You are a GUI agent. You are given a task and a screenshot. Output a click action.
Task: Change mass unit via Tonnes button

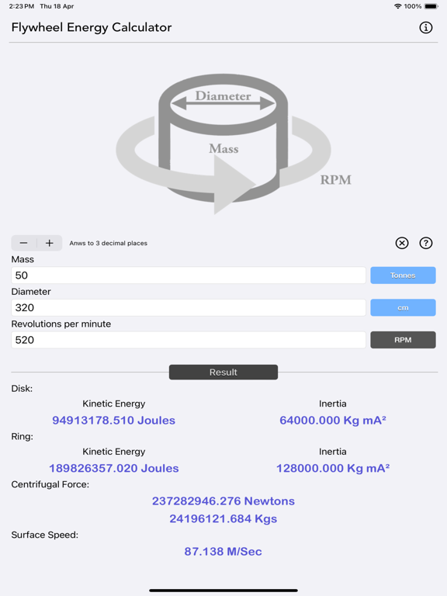(403, 275)
